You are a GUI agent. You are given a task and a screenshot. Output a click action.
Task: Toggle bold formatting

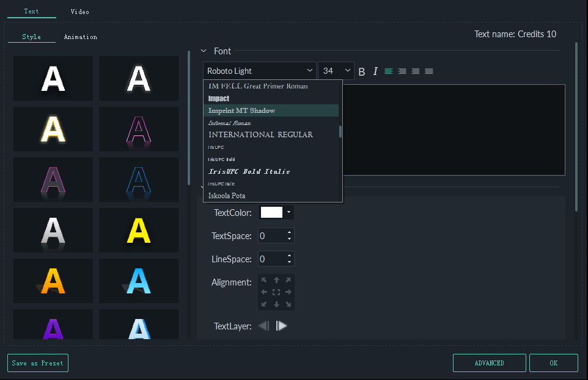362,71
